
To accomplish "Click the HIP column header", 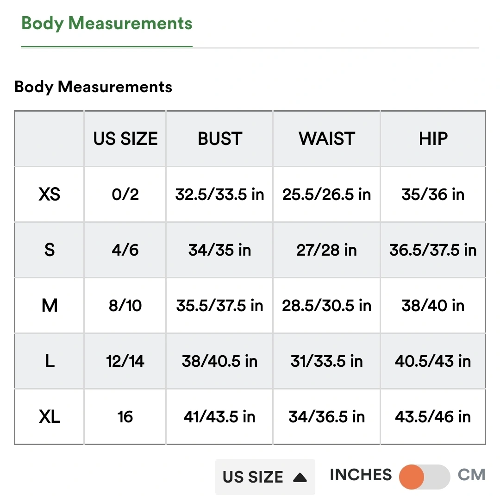I will point(433,139).
